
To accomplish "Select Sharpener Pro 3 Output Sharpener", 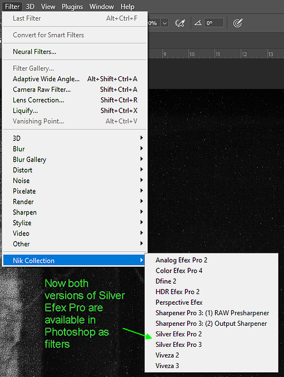I will (212, 324).
